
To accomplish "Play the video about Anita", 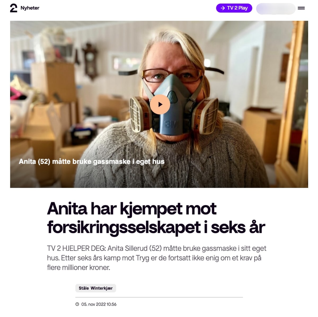I will 160,105.
